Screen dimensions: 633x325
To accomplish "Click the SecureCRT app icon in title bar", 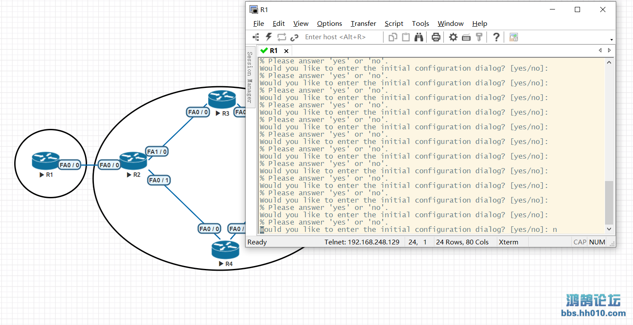I will (254, 9).
